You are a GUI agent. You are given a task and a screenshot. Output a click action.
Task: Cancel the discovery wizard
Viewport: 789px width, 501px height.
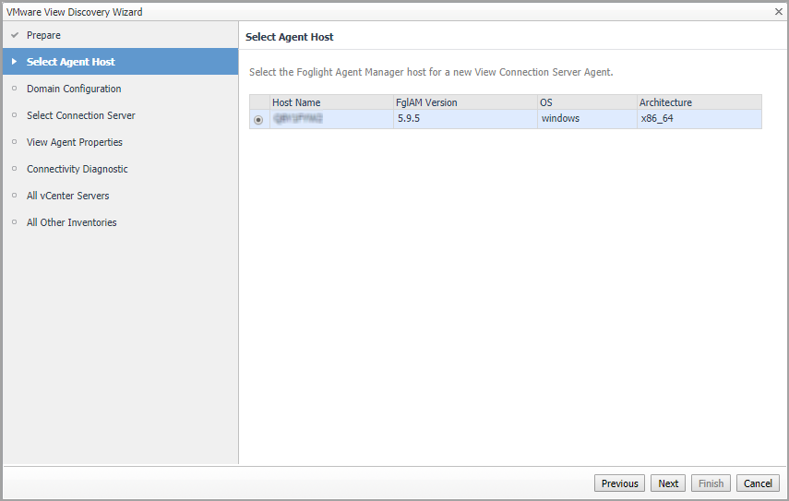click(758, 483)
